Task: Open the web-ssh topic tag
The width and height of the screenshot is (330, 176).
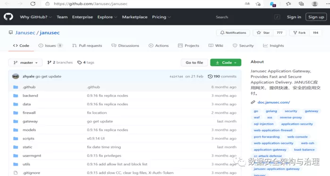Action: [307, 143]
